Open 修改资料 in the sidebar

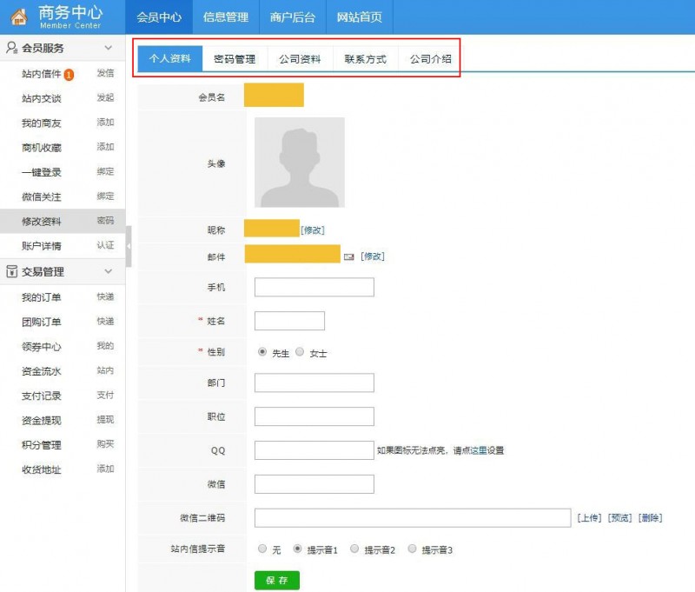pos(41,222)
